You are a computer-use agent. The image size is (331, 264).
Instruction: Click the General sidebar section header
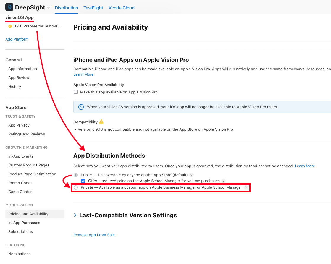tap(14, 60)
